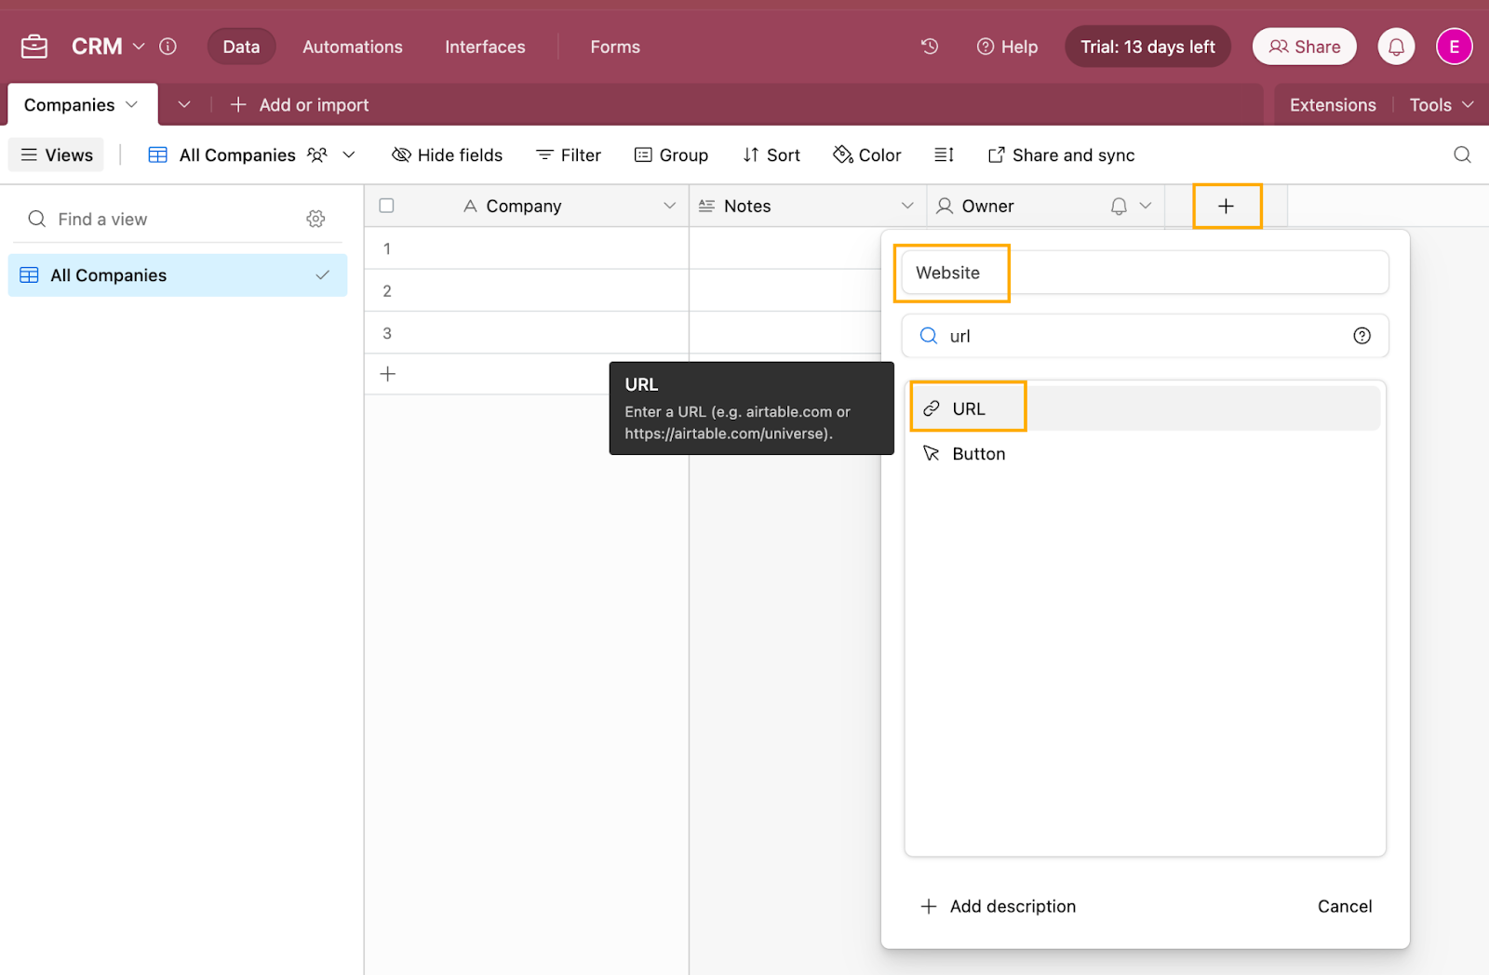
Task: Click the Owner field bell icon
Action: (x=1119, y=207)
